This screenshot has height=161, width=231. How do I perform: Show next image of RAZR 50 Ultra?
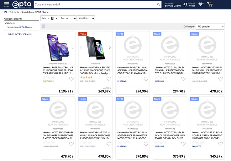(73, 48)
